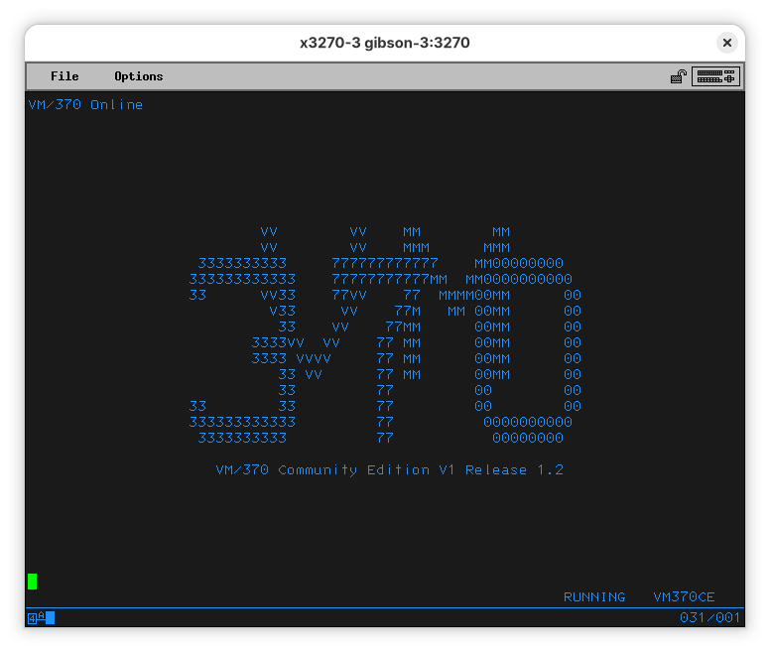
Task: Click the 'MM' letters atop the logo
Action: click(412, 232)
